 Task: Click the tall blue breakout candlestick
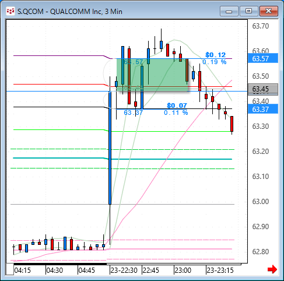pos(110,147)
